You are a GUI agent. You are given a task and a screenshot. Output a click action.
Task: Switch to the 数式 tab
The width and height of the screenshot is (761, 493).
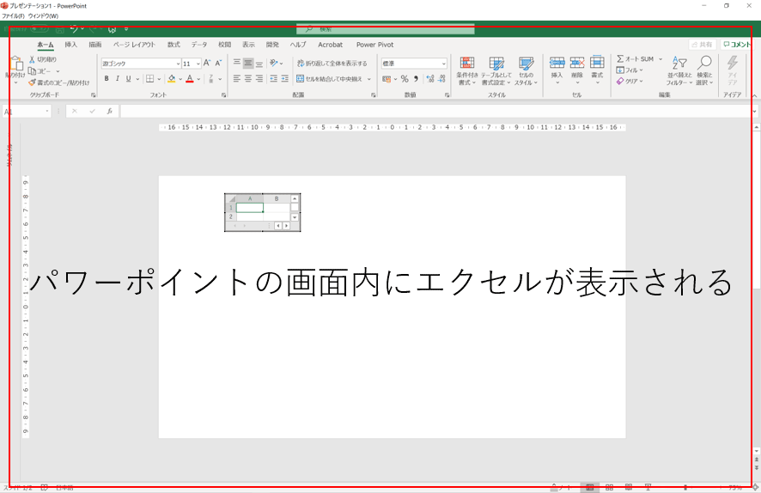click(174, 45)
